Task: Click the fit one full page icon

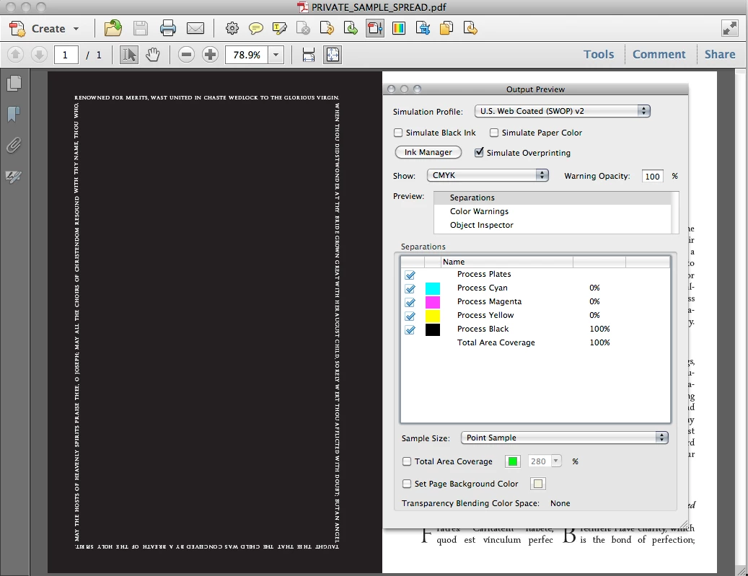Action: coord(333,54)
